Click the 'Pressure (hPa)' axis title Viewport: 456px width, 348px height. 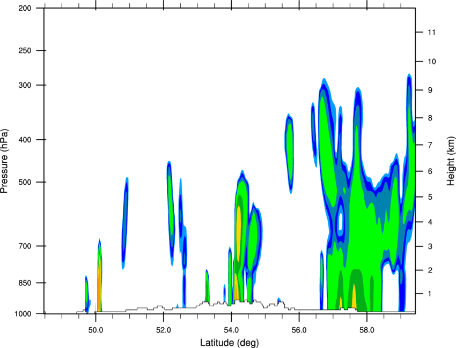4,161
